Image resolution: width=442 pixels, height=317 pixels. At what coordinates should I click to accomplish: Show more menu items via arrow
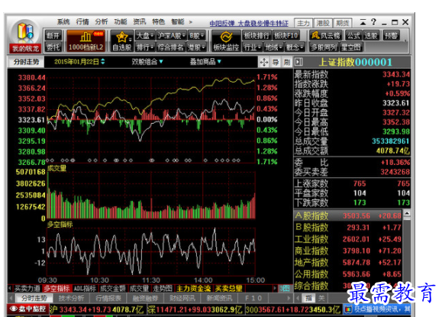coord(191,22)
